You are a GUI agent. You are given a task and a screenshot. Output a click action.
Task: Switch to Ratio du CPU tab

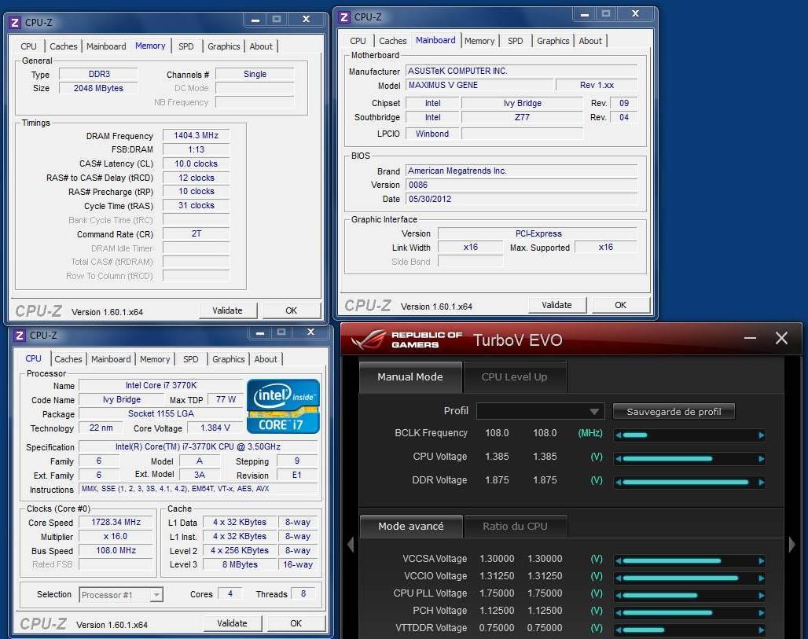(515, 526)
